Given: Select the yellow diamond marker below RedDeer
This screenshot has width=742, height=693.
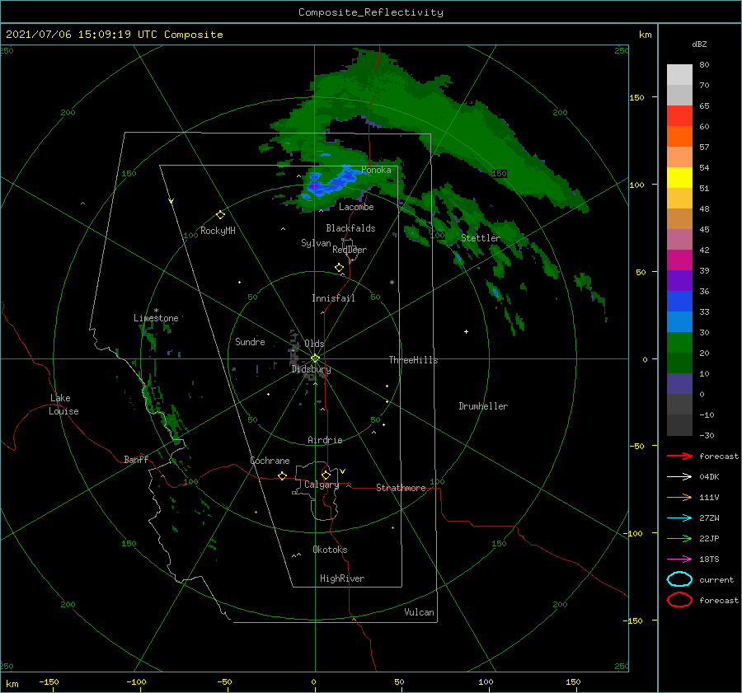Looking at the screenshot, I should coord(339,268).
